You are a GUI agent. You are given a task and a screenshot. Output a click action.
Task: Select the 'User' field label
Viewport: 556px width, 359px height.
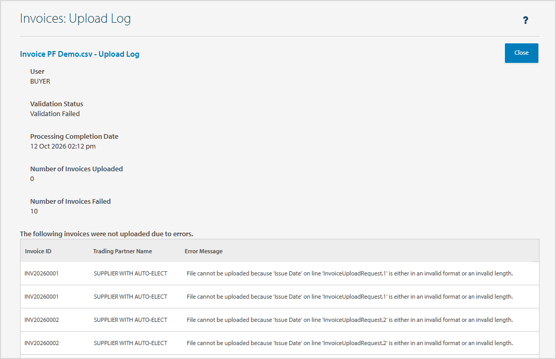pos(37,72)
